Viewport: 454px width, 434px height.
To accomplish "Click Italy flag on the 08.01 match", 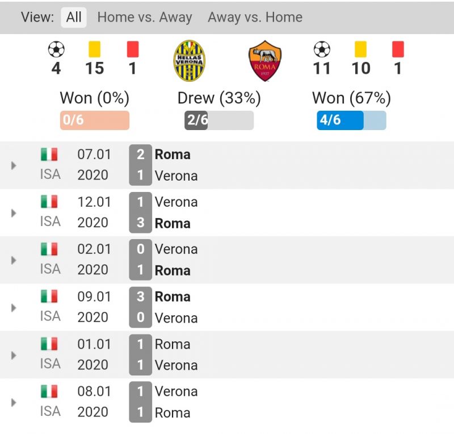I will (x=49, y=391).
